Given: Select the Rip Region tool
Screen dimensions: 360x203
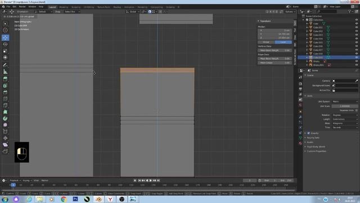Looking at the screenshot, I should coord(5,151).
